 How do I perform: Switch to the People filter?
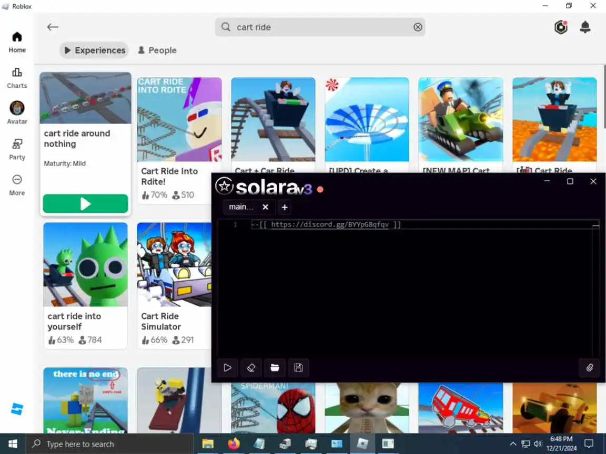157,50
